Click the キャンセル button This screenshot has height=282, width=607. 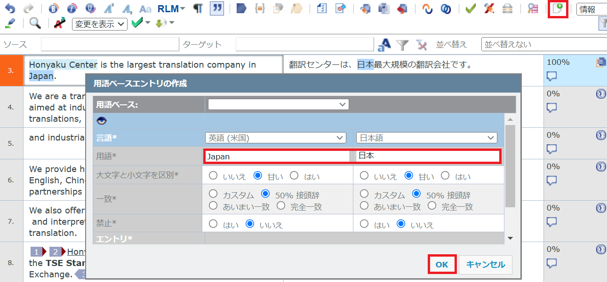(485, 265)
